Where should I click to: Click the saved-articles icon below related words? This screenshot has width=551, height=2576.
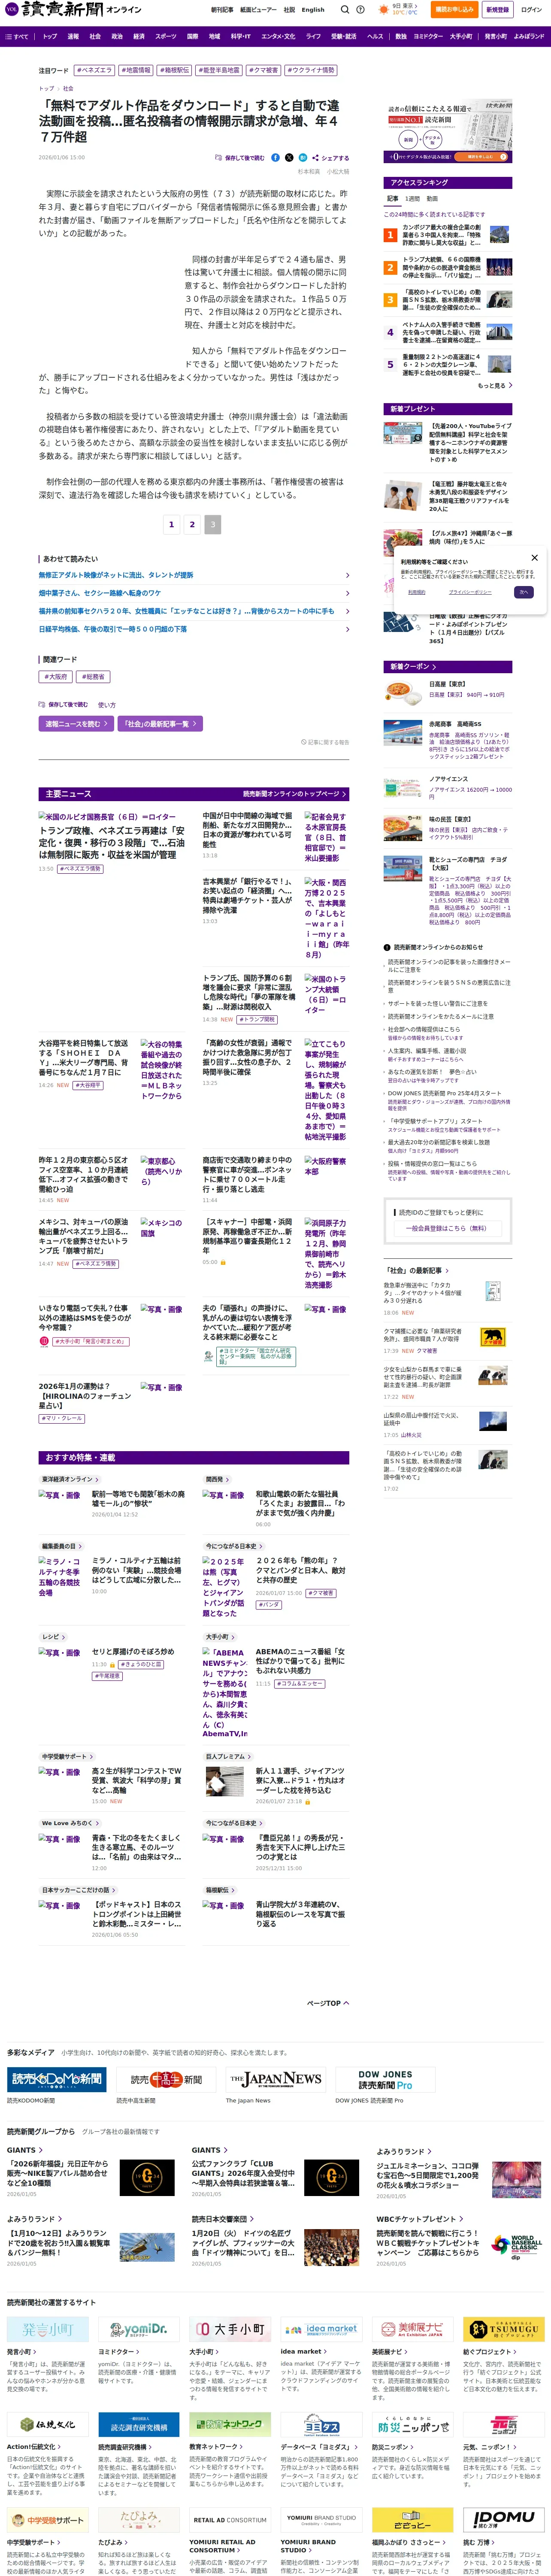[42, 705]
